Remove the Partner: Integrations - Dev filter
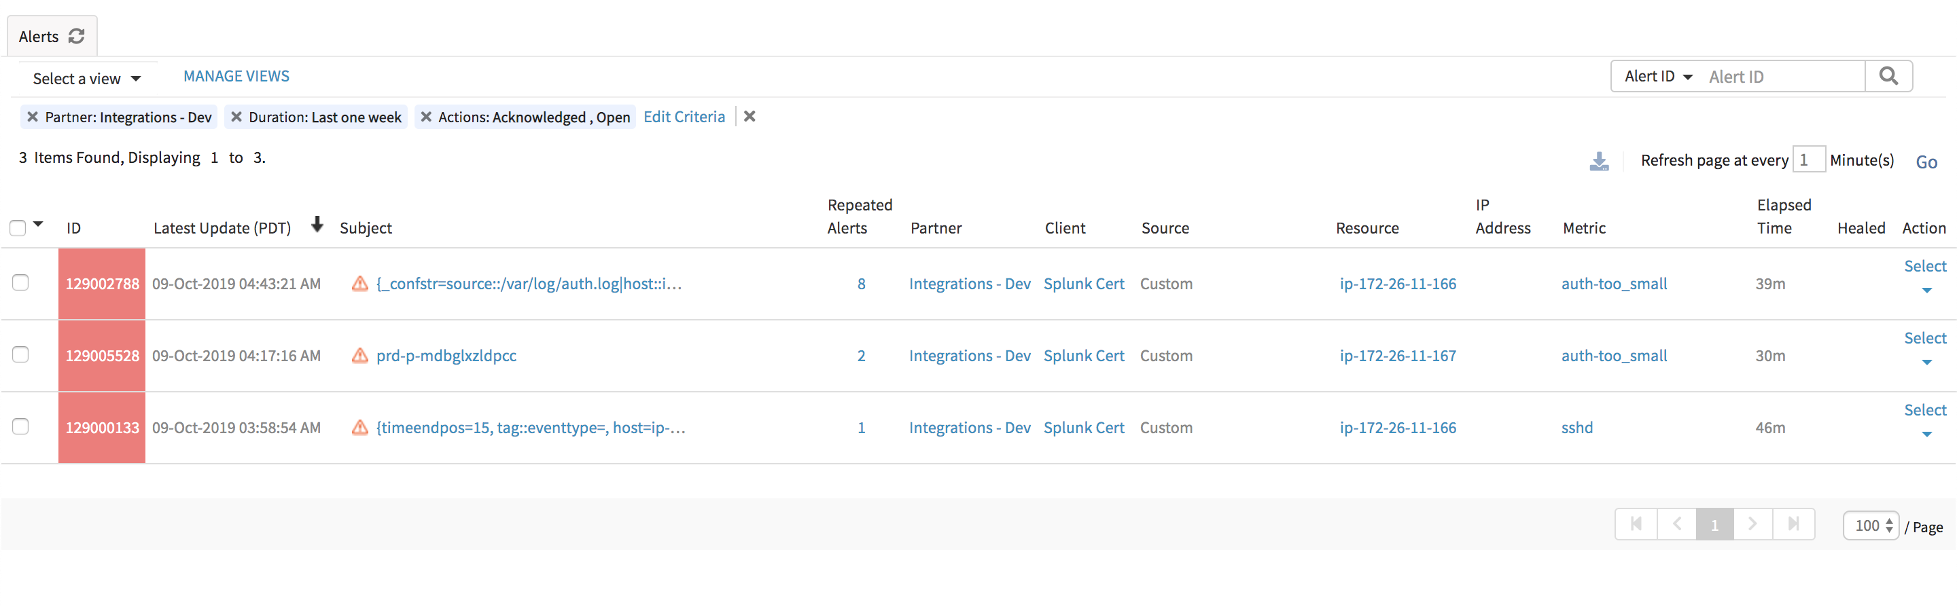The width and height of the screenshot is (1957, 611). pos(33,117)
